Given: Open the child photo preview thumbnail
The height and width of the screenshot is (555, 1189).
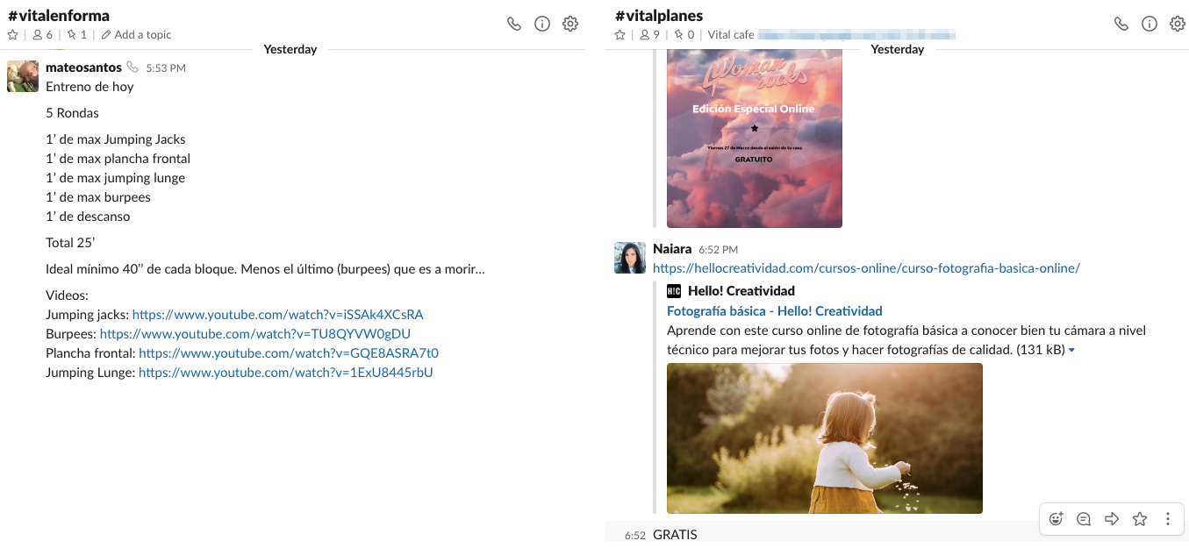Looking at the screenshot, I should click(x=825, y=438).
